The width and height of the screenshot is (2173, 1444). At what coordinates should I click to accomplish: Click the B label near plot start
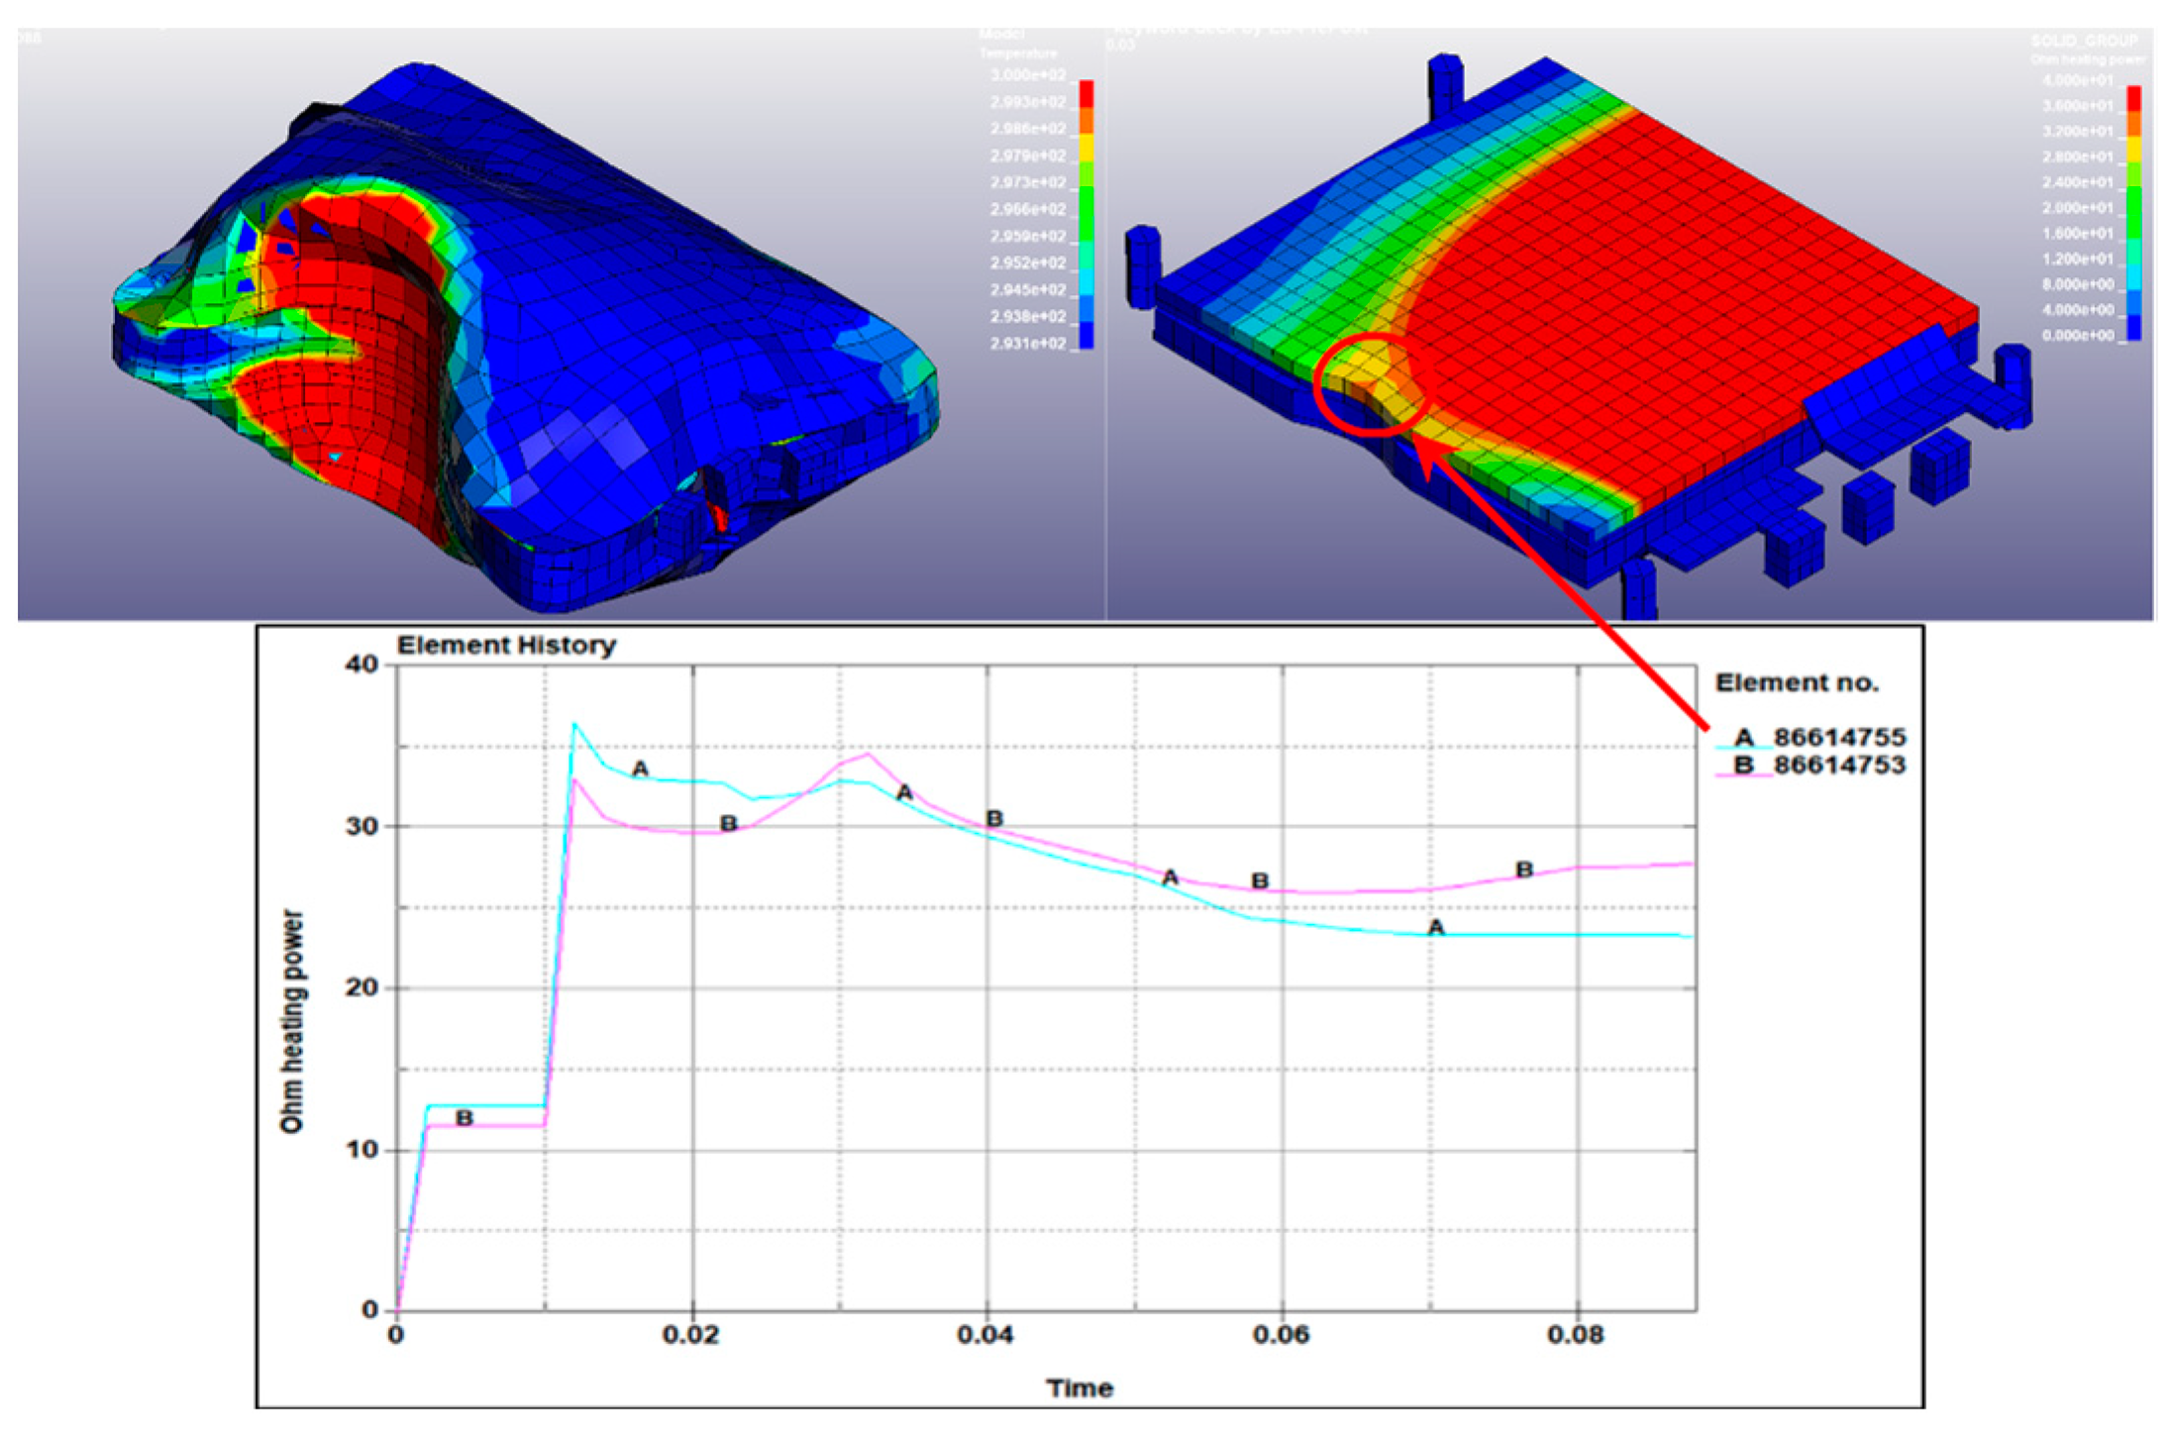click(x=464, y=1118)
